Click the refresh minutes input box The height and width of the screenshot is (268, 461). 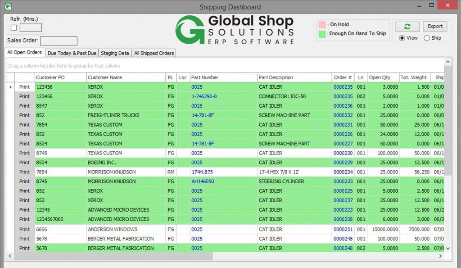point(31,27)
